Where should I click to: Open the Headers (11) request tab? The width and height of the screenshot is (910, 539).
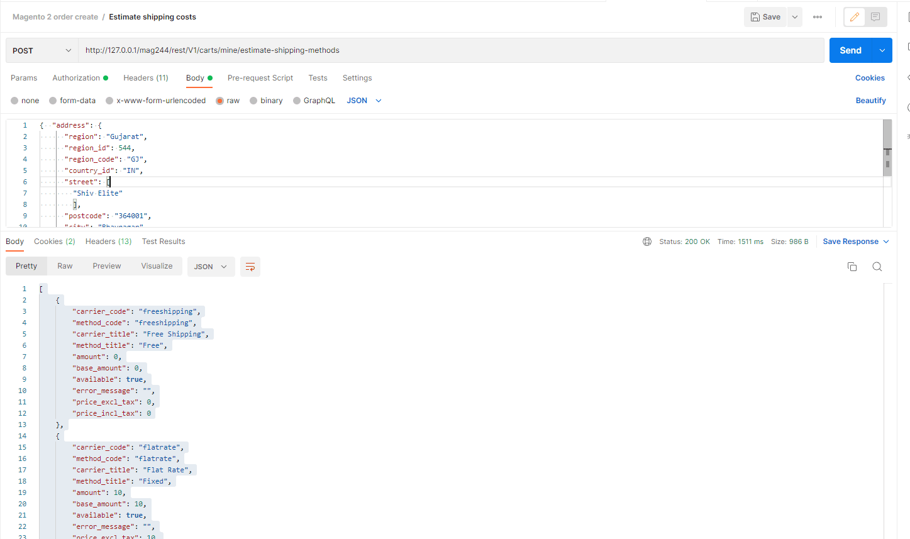tap(146, 78)
